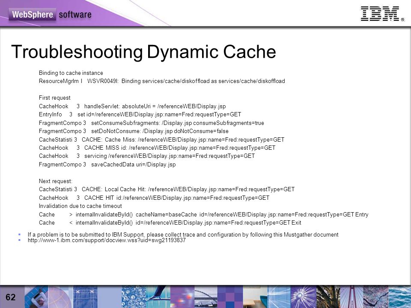Image resolution: width=411 pixels, height=308 pixels.
Task: Click the ocean water thumbnail in footer
Action: (400, 297)
